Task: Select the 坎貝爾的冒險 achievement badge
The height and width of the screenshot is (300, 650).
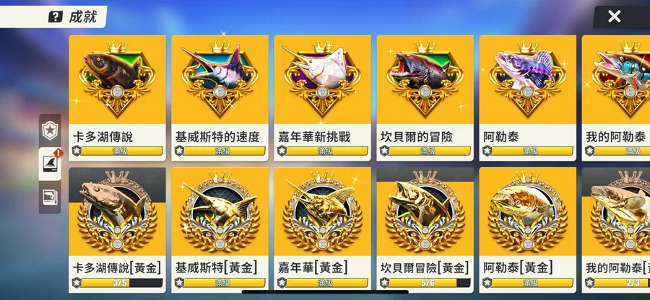Action: click(x=425, y=79)
